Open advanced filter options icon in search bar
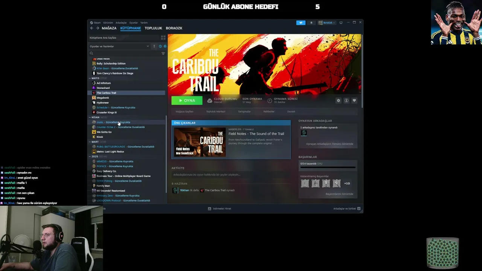The height and width of the screenshot is (271, 482). tap(163, 53)
